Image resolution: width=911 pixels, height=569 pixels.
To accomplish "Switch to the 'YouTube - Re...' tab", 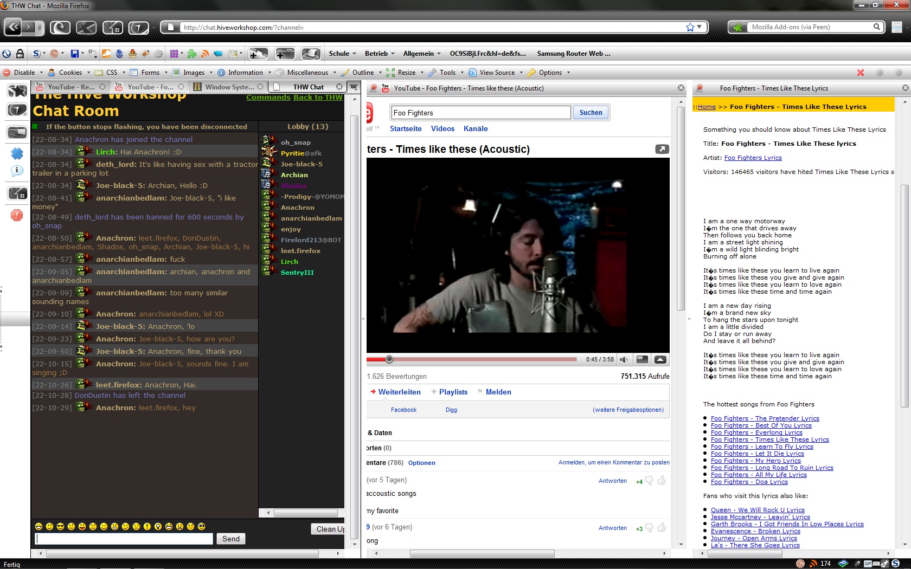I will tap(71, 87).
